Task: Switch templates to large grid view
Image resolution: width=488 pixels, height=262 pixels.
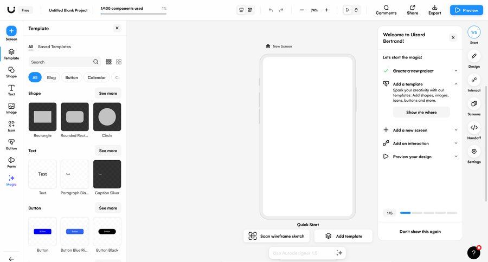Action: tap(119, 62)
